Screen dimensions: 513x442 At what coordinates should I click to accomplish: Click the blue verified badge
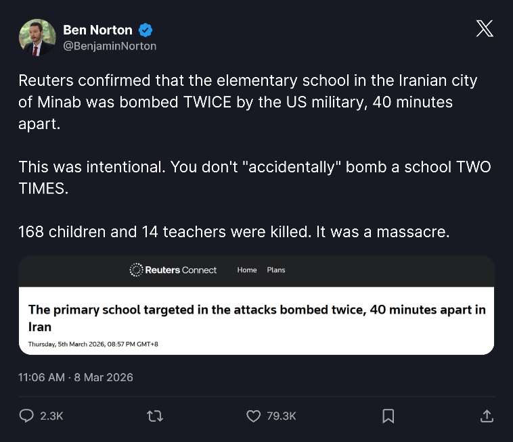(x=146, y=30)
